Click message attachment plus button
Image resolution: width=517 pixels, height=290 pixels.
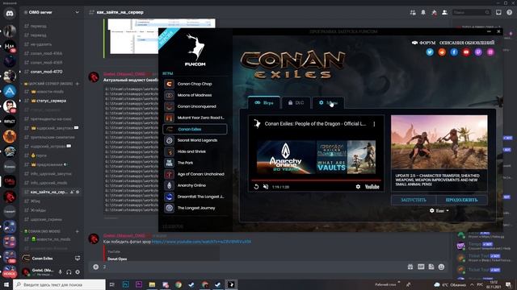(95, 267)
